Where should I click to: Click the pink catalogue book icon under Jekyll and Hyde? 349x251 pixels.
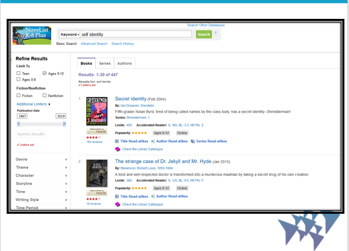pyautogui.click(x=117, y=204)
